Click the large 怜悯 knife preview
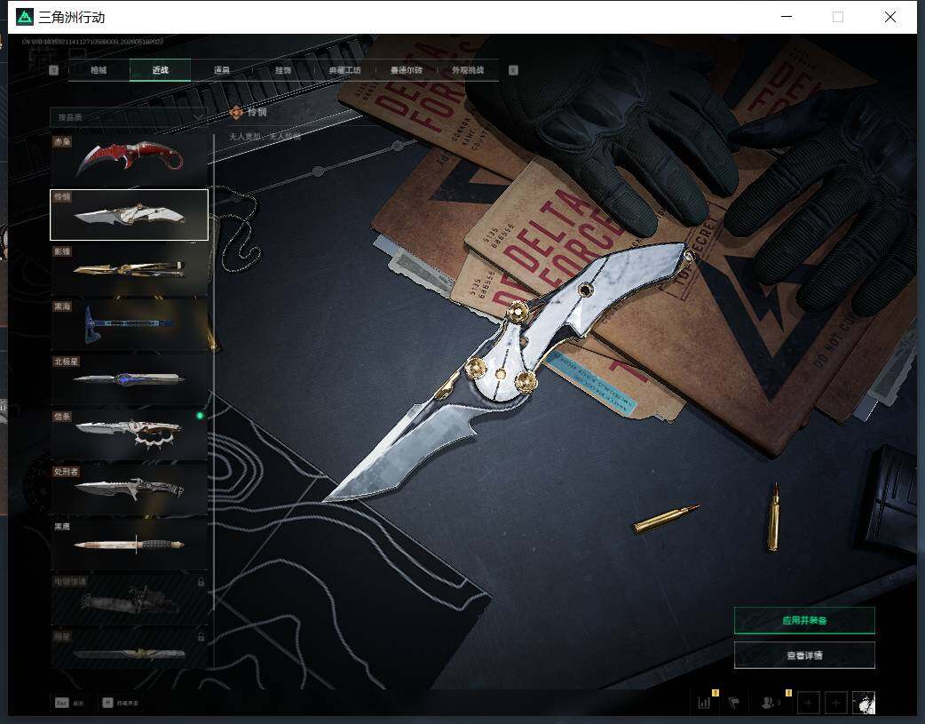Image resolution: width=925 pixels, height=724 pixels. point(509,370)
